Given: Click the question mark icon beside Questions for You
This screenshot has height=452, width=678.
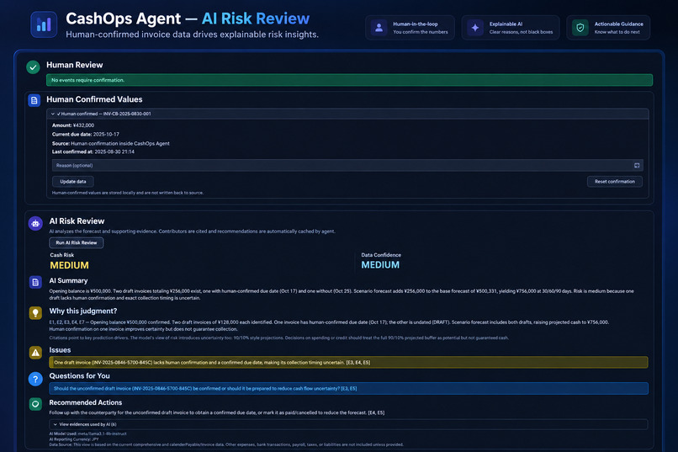Looking at the screenshot, I should click(x=35, y=379).
